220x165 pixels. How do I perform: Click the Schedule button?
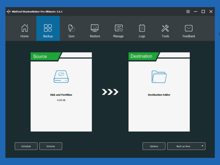pyautogui.click(x=26, y=146)
